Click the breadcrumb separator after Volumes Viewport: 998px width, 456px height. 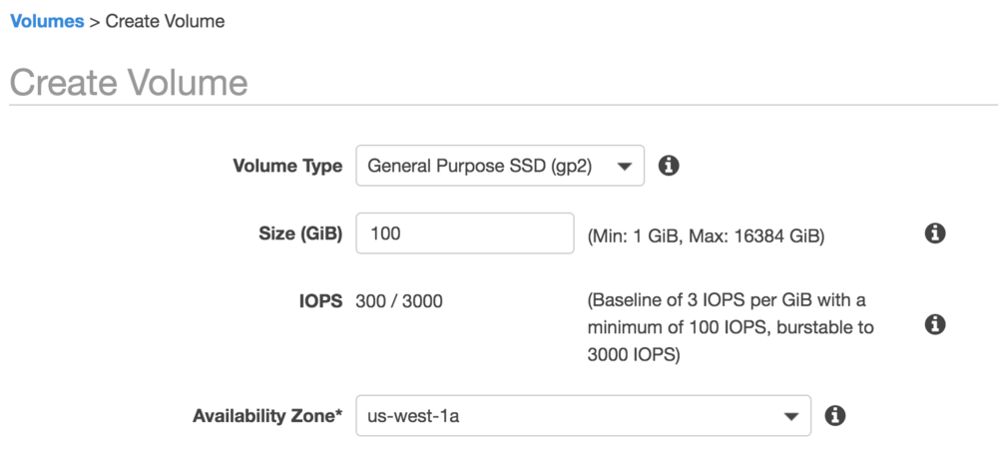coord(94,22)
